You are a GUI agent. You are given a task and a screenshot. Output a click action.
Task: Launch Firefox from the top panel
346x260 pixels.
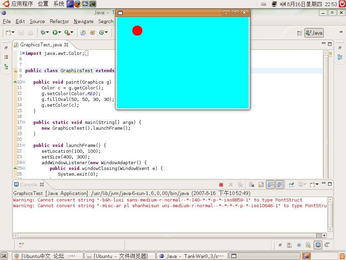pyautogui.click(x=78, y=4)
